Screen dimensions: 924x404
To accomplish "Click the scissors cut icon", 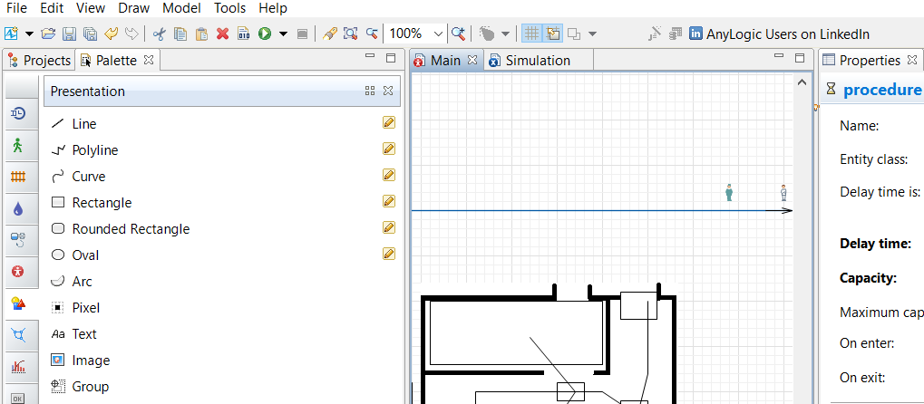I will pos(160,34).
